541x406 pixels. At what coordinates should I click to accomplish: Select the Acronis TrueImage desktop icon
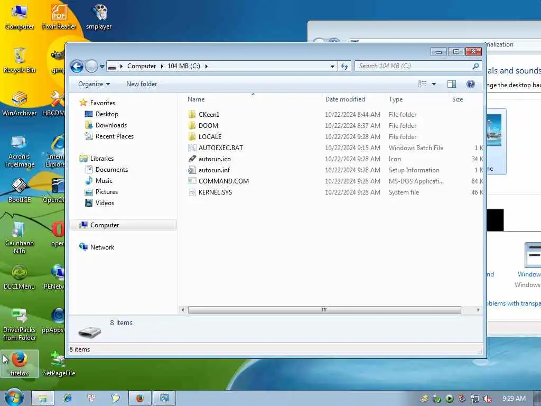point(20,151)
